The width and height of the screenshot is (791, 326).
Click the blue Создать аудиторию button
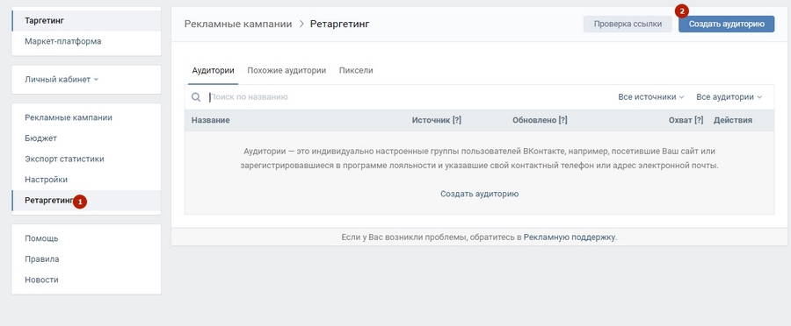(727, 24)
